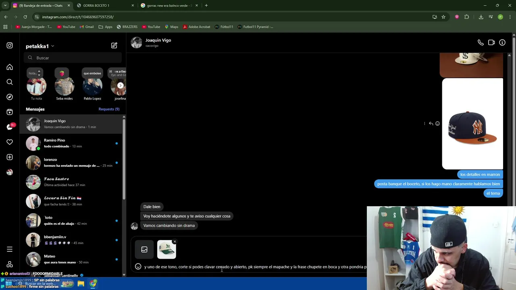Add another image with the gallery icon

(144, 250)
